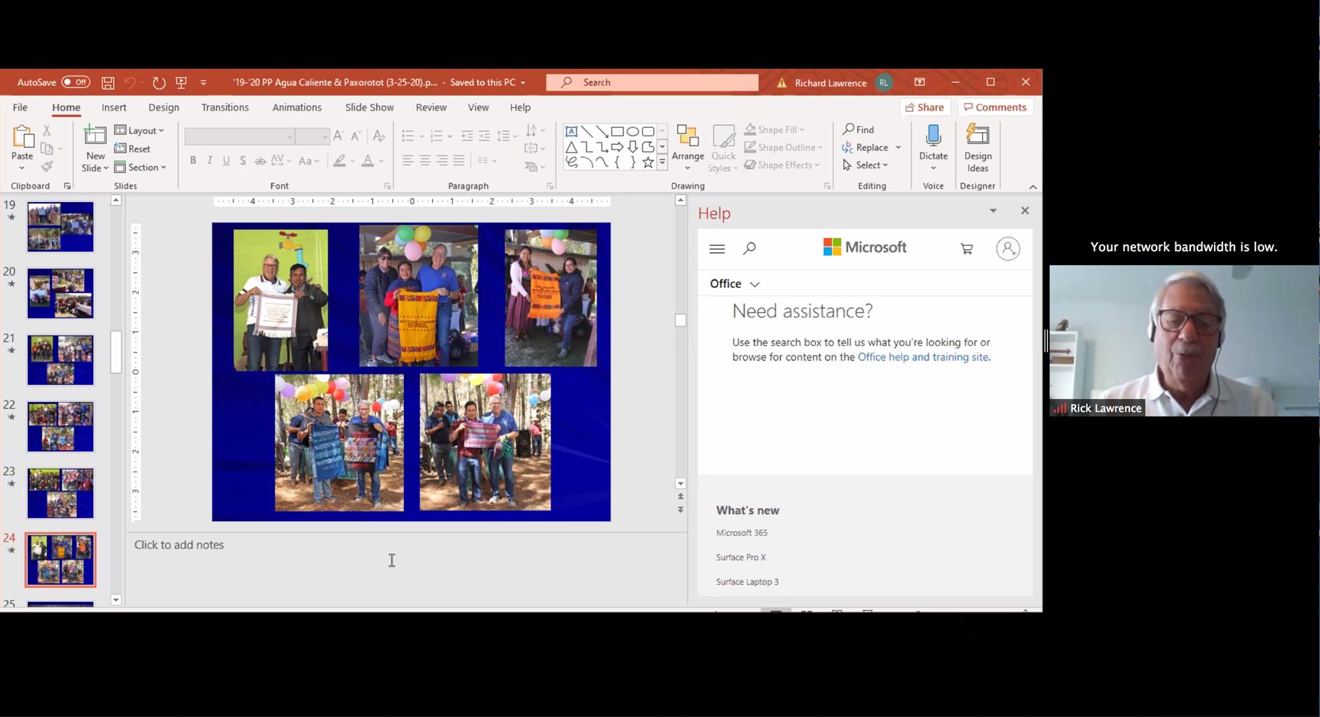The image size is (1320, 717).
Task: Toggle Bold formatting
Action: (193, 161)
